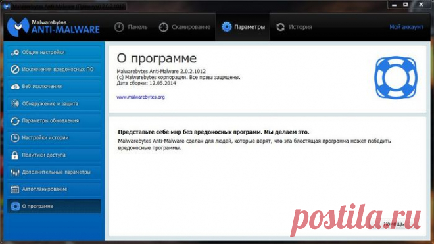434x244 pixels.
Task: Open the Мой аккаунт link
Action: pos(406,27)
